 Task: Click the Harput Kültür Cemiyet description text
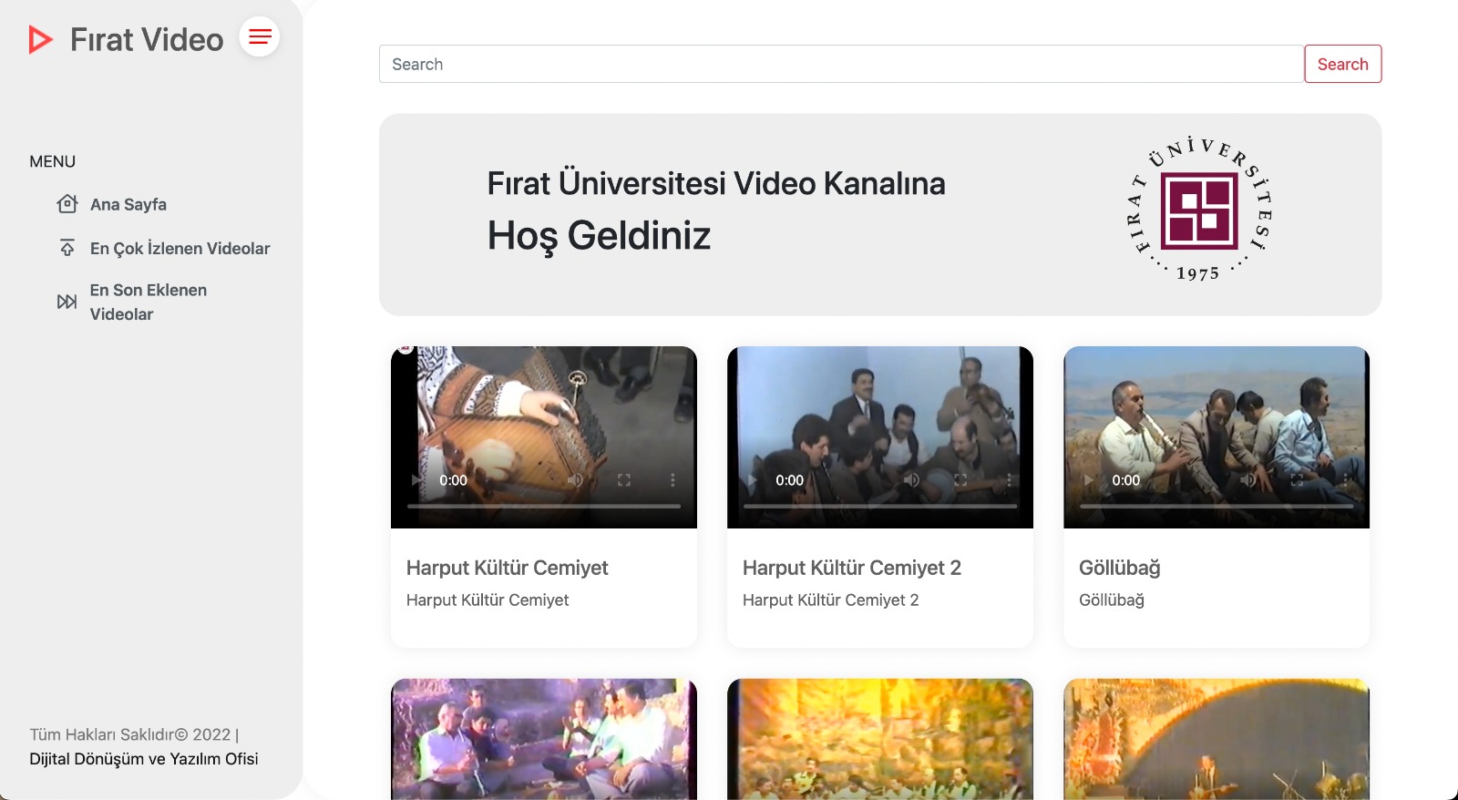[x=488, y=600]
